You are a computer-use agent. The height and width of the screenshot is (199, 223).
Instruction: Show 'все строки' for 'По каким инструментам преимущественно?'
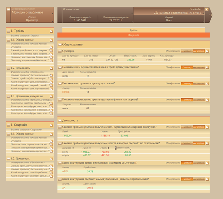pos(199,84)
